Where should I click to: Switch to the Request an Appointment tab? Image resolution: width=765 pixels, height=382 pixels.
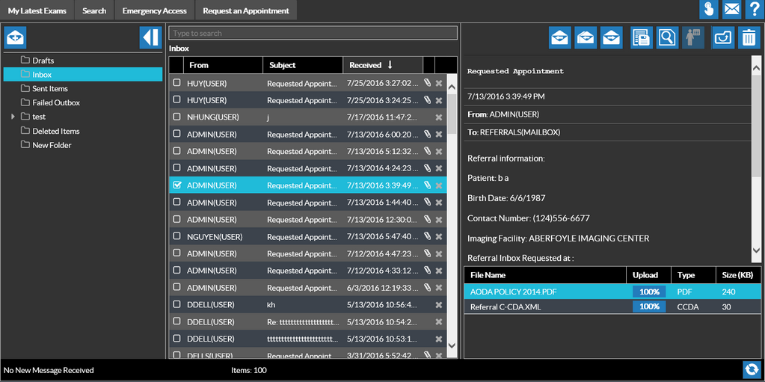pyautogui.click(x=245, y=10)
